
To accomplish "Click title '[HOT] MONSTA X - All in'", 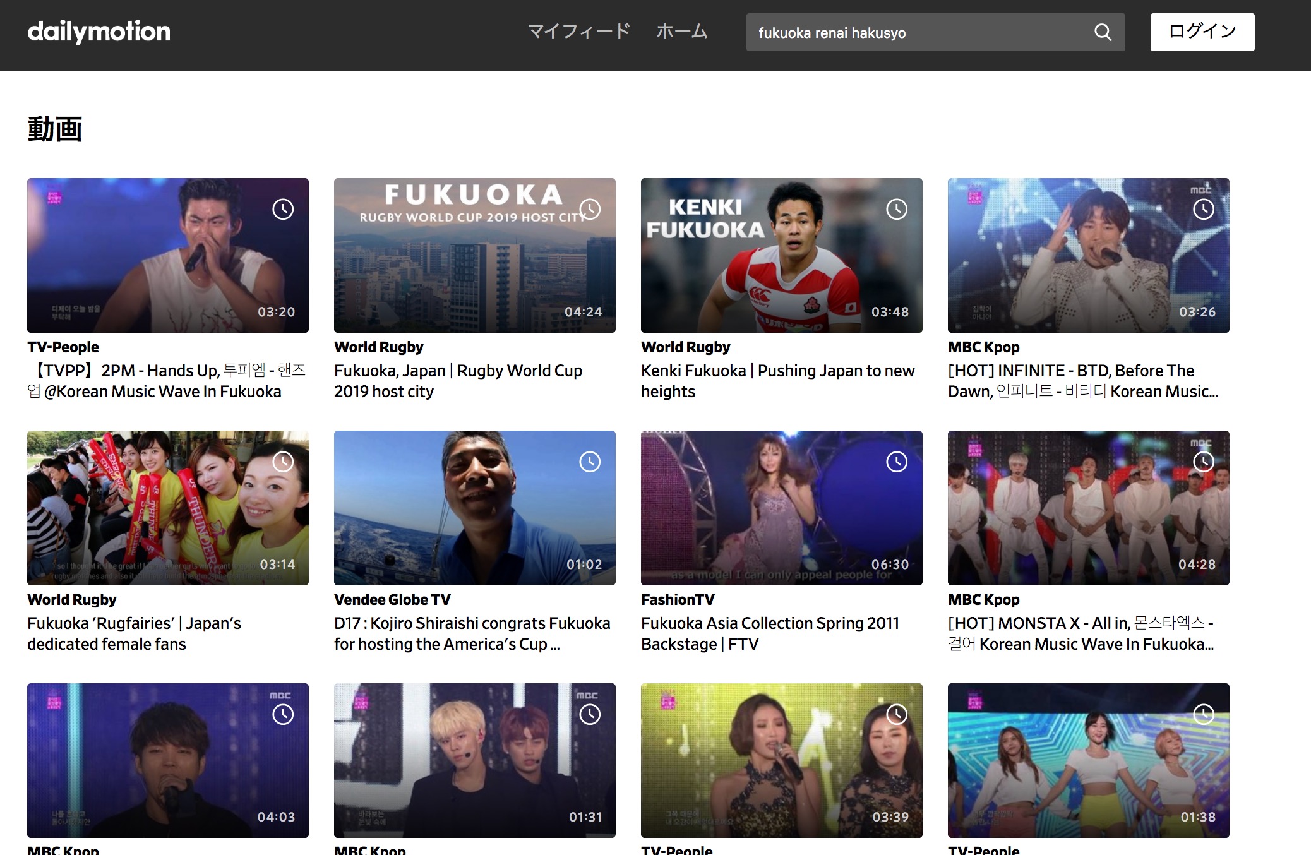I will [1081, 633].
